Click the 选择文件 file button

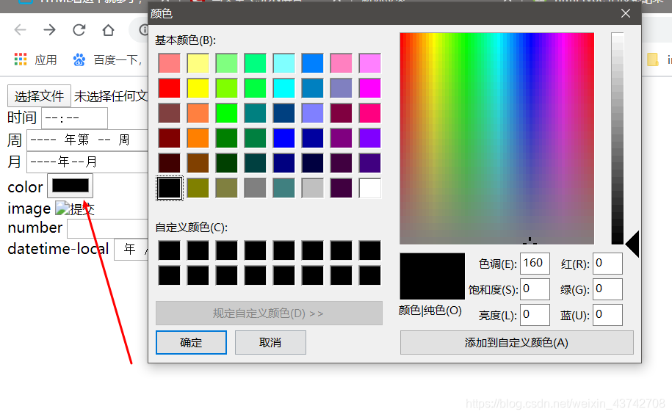(39, 96)
